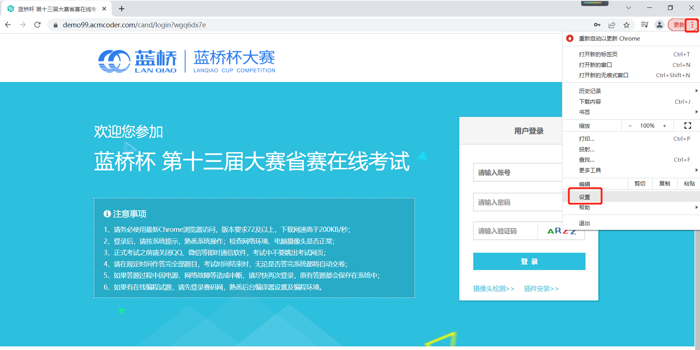Click the 请输入密码 input field
Viewport: 700px width, 350px height.
[x=517, y=202]
